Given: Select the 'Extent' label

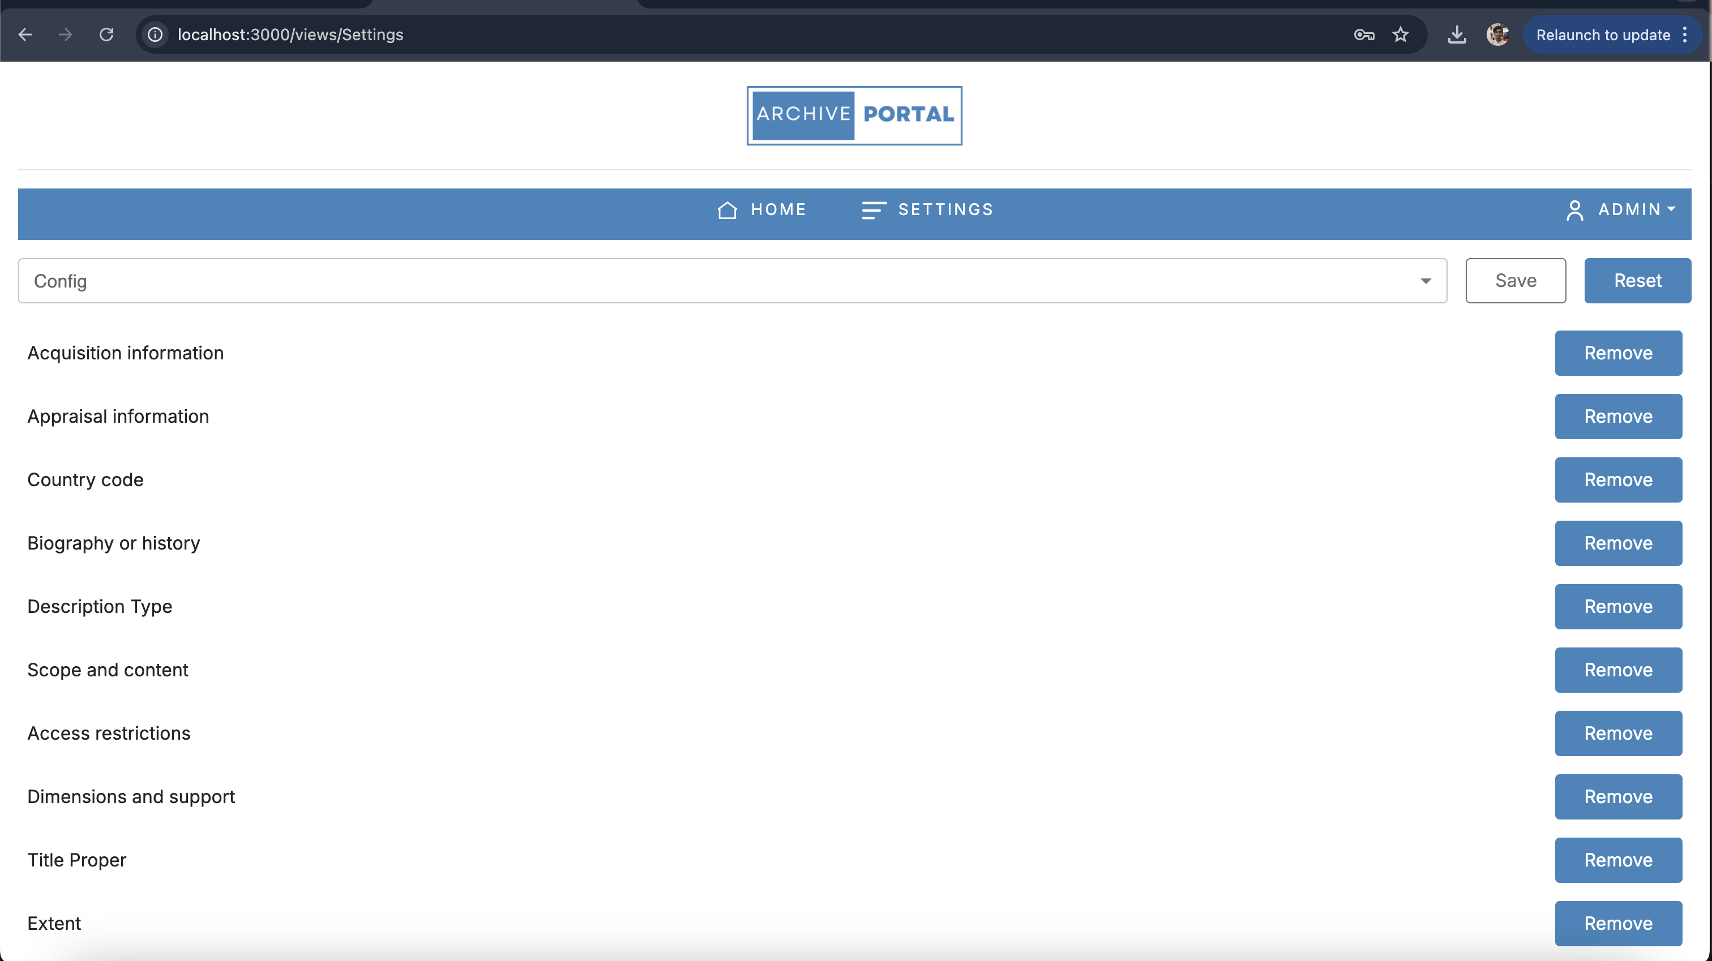Looking at the screenshot, I should pos(54,923).
